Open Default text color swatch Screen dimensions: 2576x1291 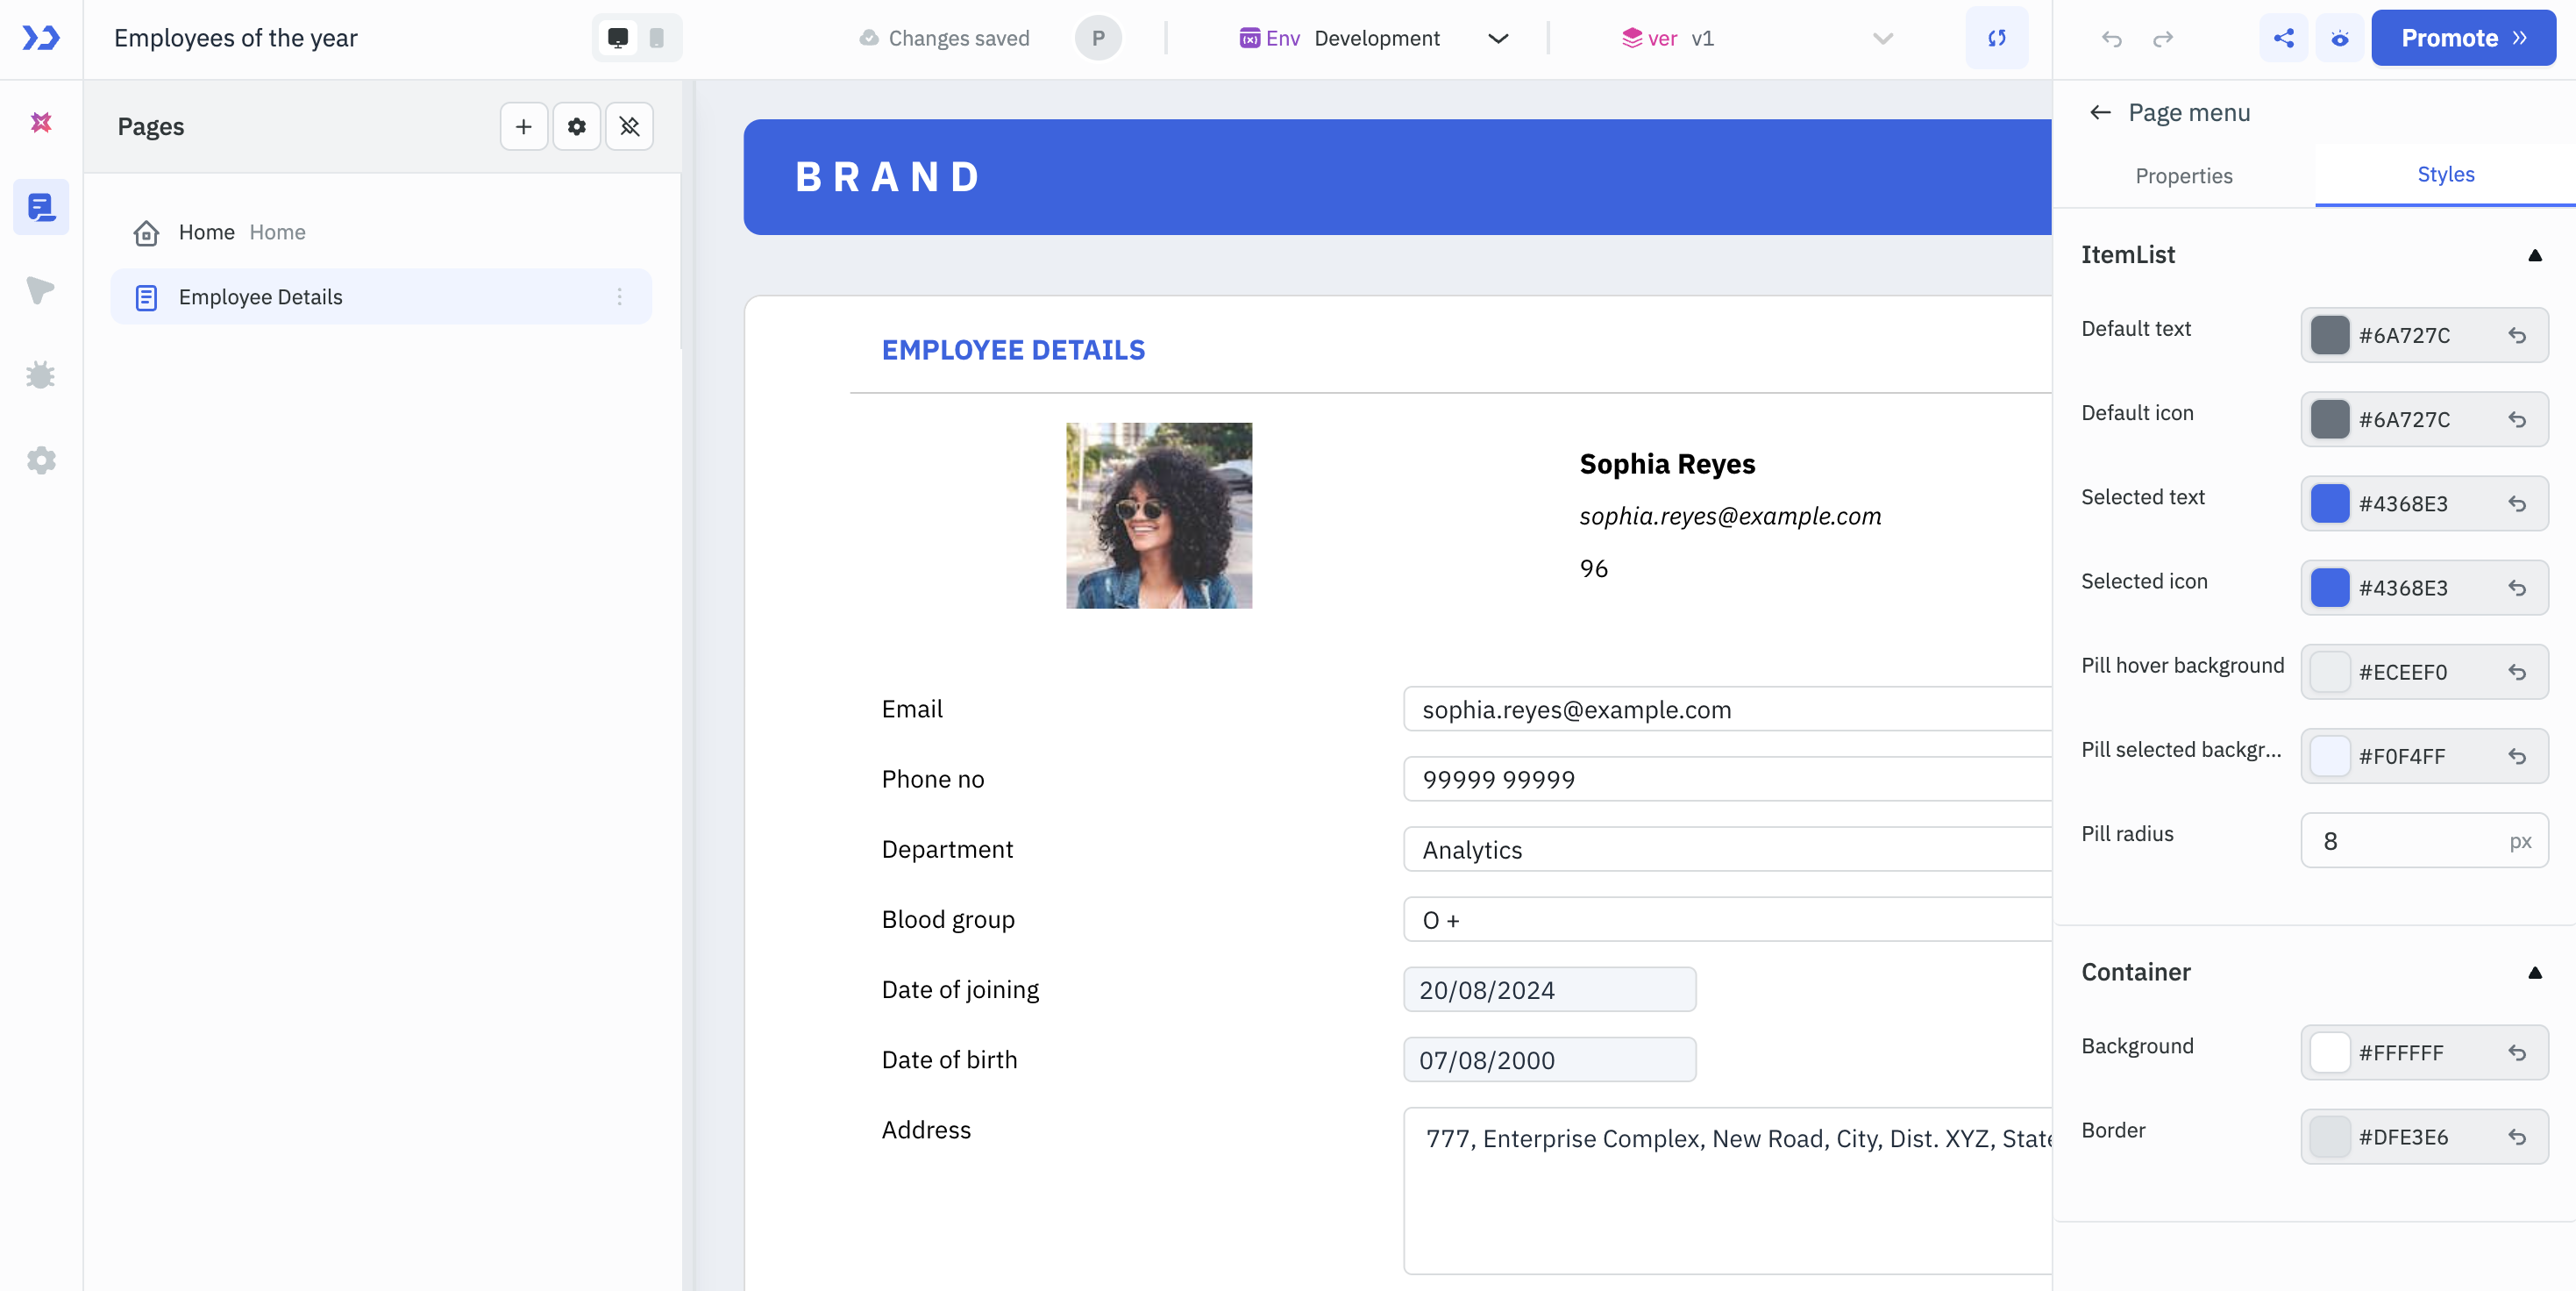pos(2329,335)
